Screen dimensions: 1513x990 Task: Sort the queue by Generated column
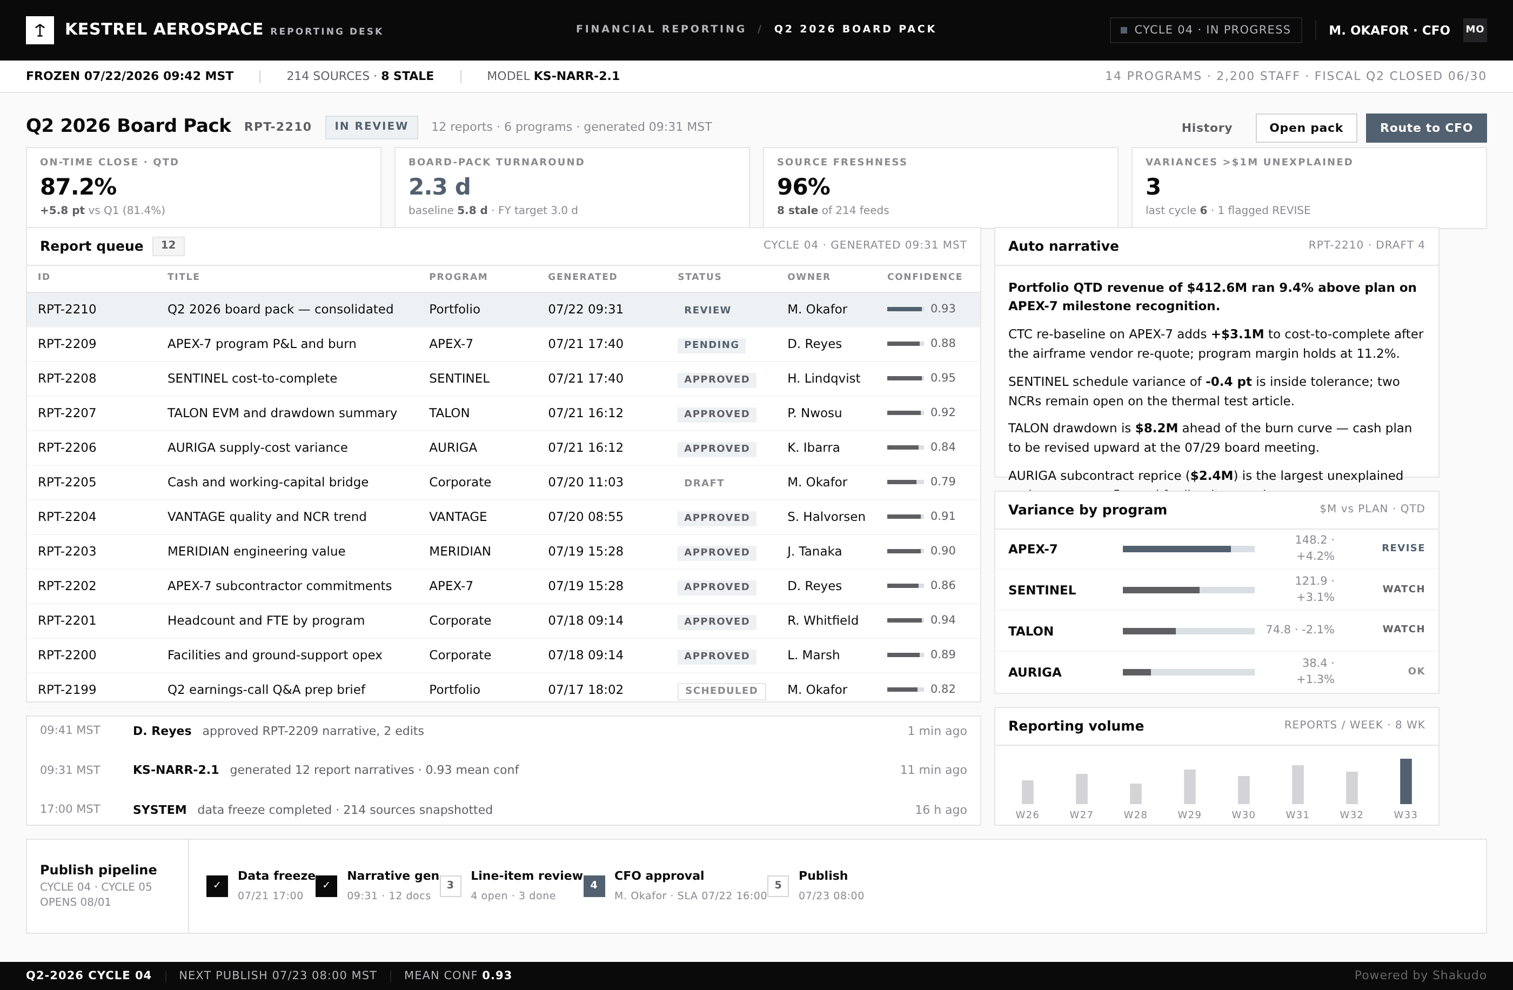coord(583,277)
